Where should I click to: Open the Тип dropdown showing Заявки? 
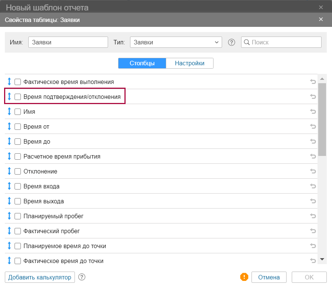176,43
